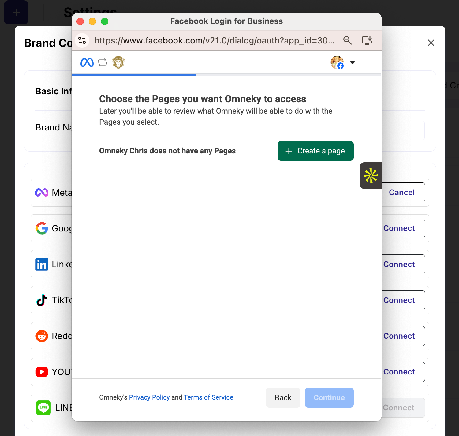
Task: Click the yellow minimize window button
Action: point(92,21)
